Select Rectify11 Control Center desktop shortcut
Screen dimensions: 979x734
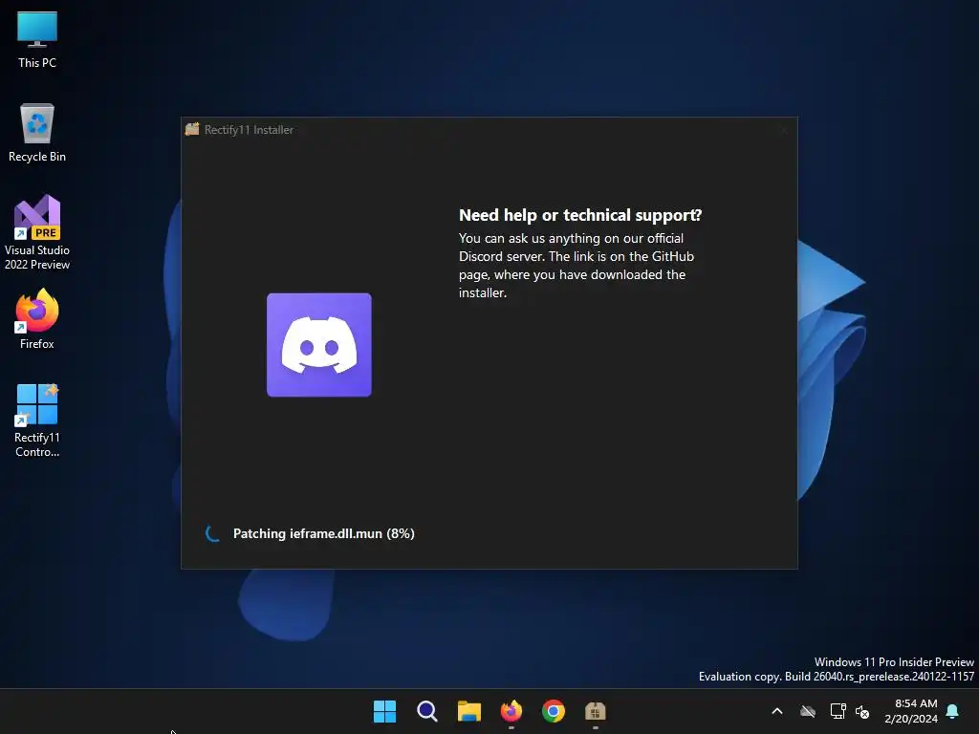click(37, 421)
